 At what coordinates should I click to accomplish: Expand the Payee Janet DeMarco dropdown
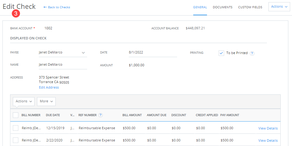[83, 53]
